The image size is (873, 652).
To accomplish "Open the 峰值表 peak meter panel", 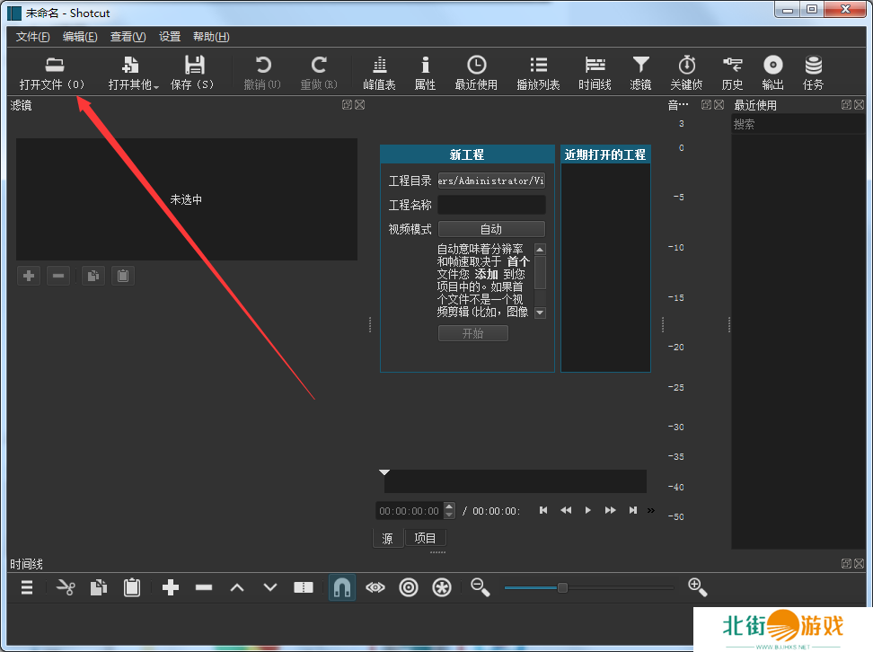I will coord(379,73).
